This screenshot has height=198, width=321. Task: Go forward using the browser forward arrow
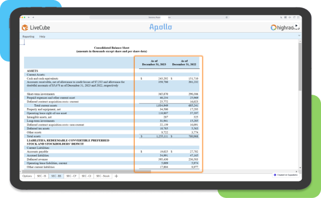pyautogui.click(x=33, y=18)
